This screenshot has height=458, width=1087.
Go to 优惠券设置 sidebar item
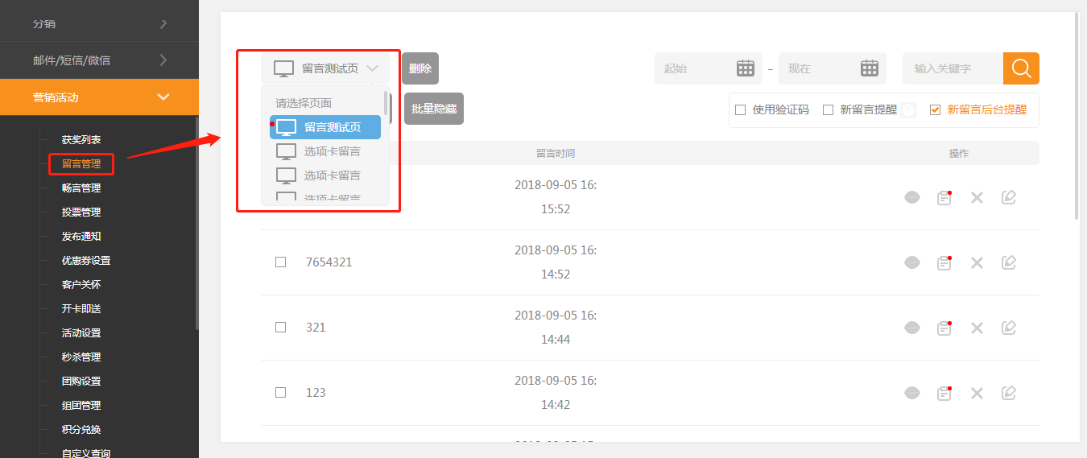coord(86,261)
